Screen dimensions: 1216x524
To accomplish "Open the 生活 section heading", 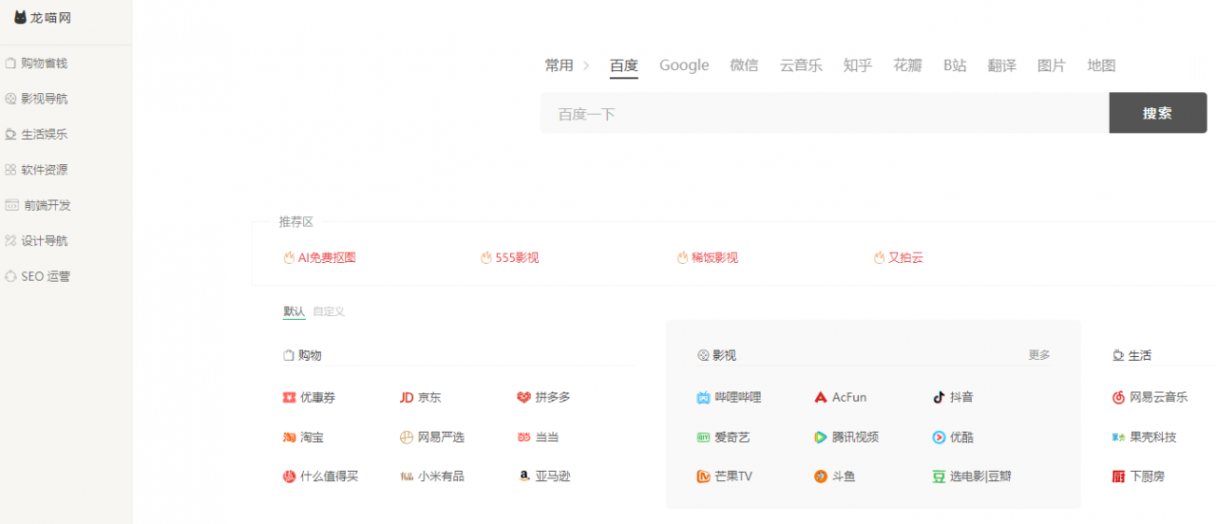I will pos(1131,355).
